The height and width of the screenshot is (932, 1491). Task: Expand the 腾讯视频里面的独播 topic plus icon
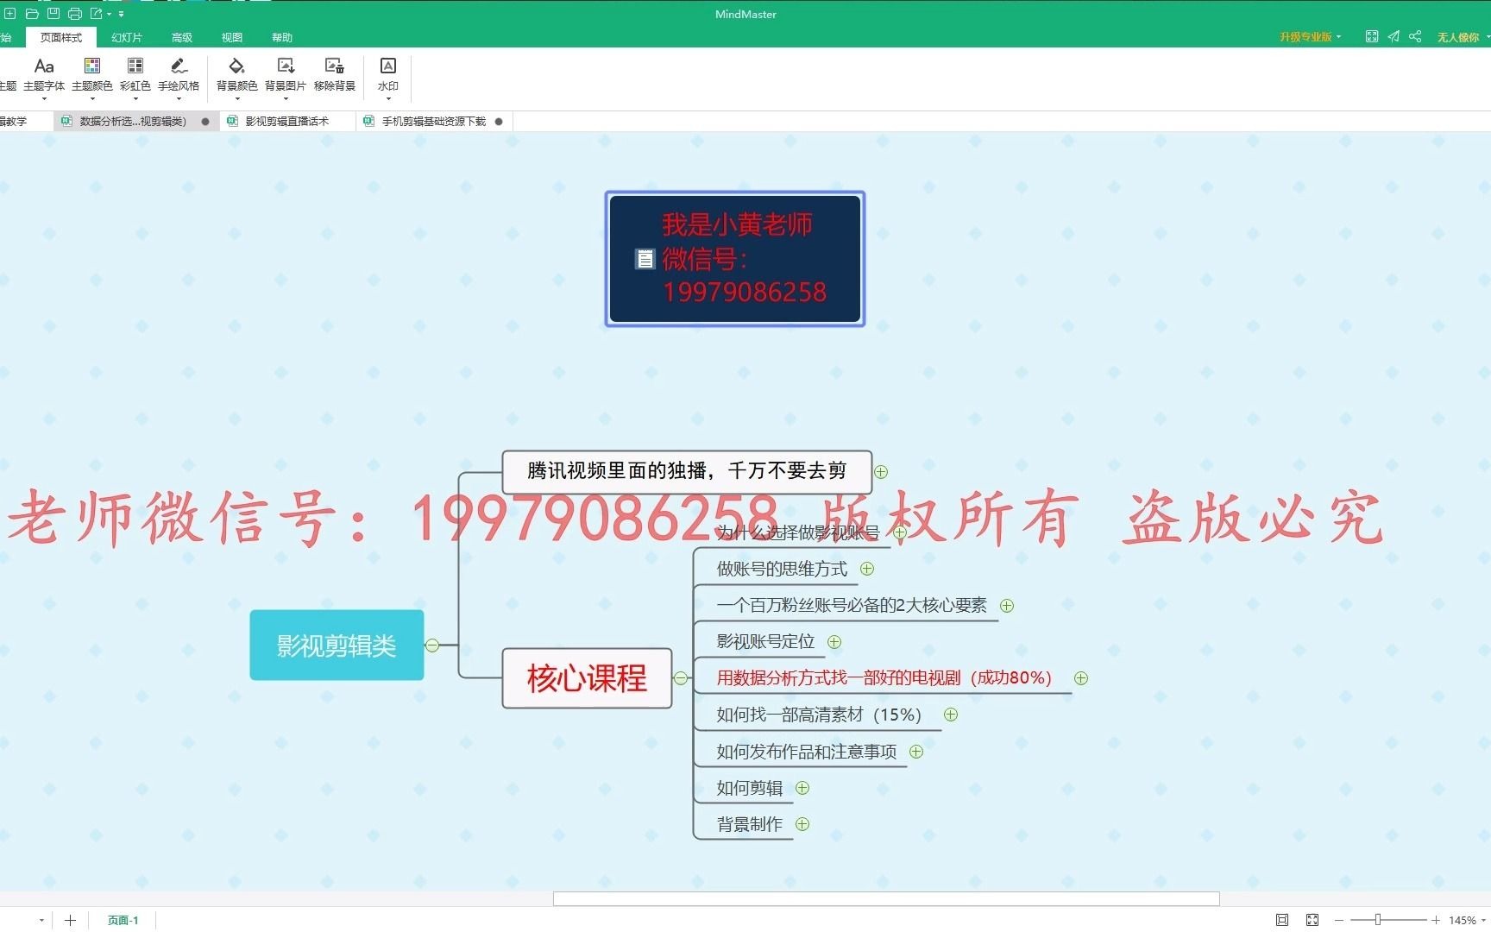tap(881, 472)
